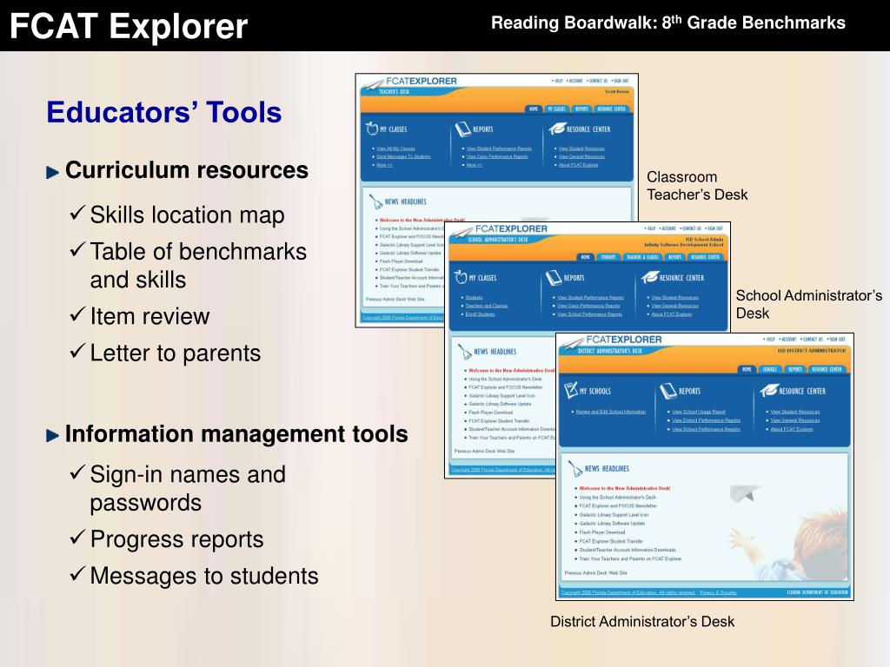Click the Reports book icon on District Administrator's Desk
This screenshot has width=890, height=667.
(x=668, y=391)
